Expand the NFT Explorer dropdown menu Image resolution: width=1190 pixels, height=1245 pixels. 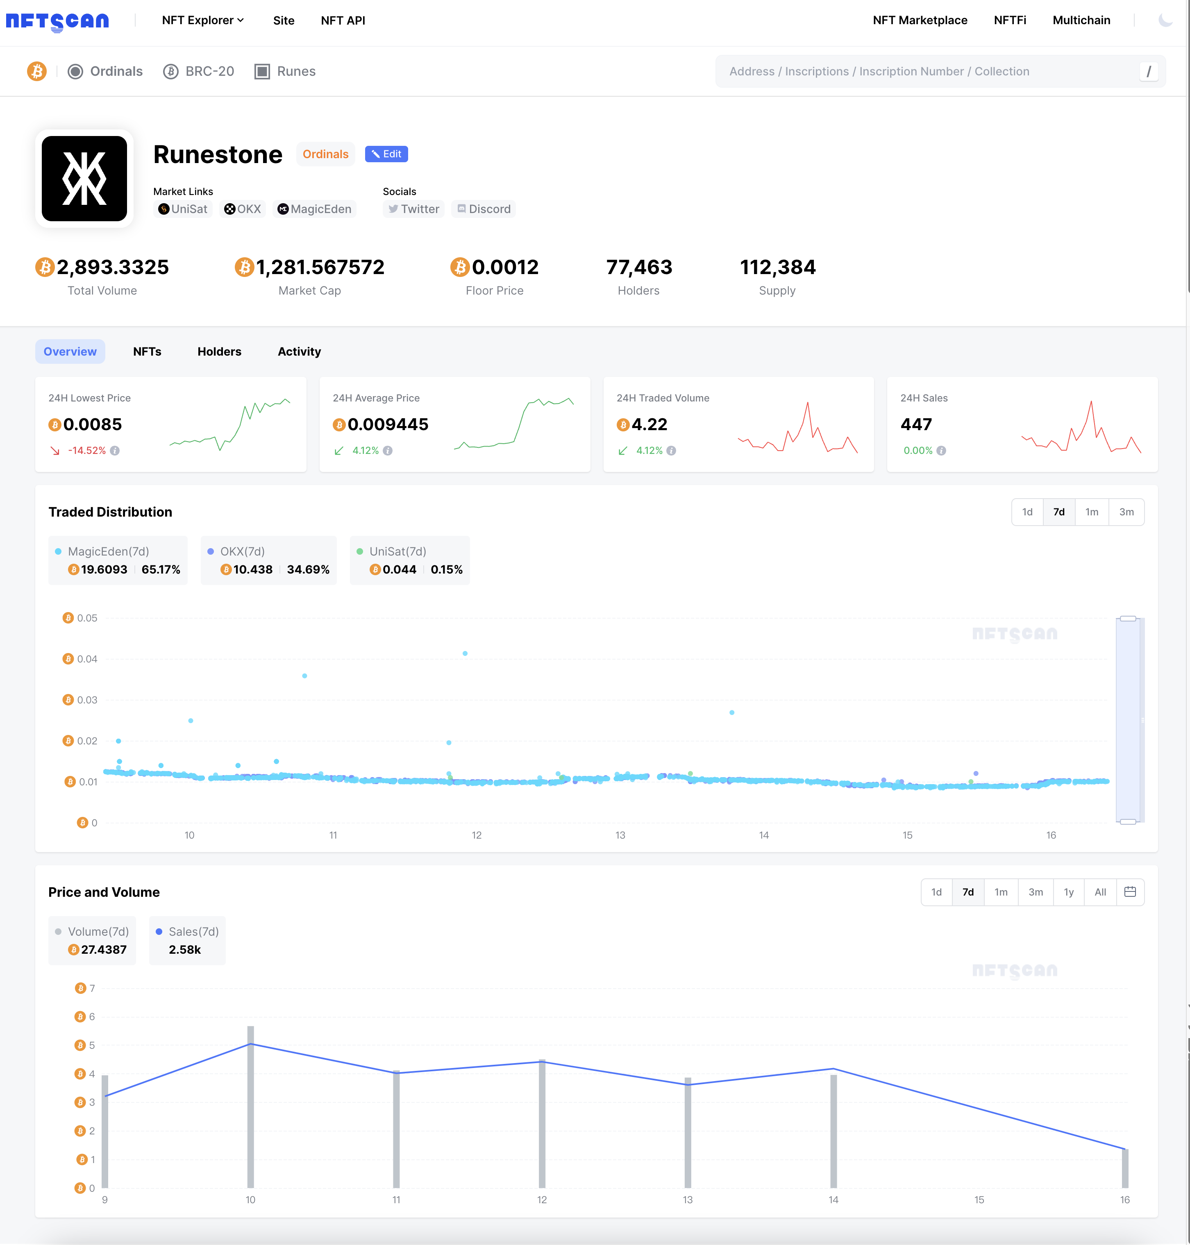point(202,20)
